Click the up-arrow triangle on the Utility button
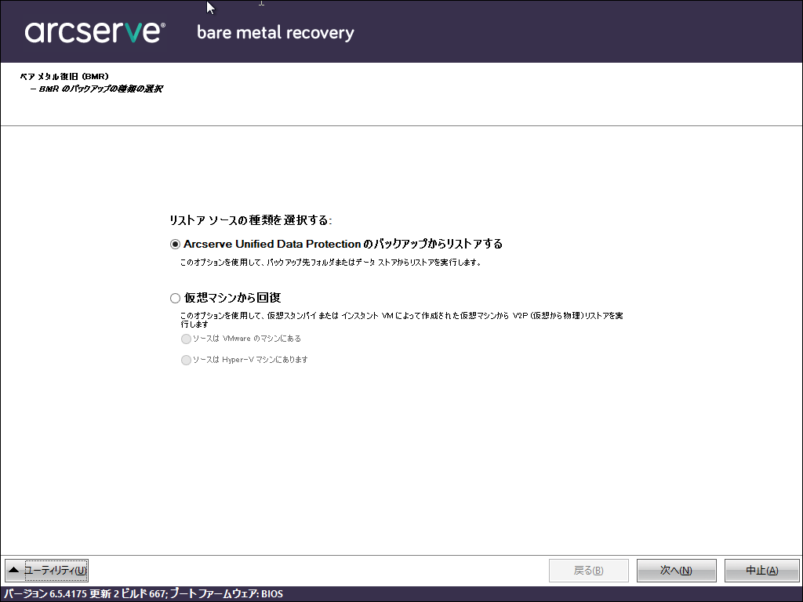Screen dimensions: 803x602 pos(14,570)
